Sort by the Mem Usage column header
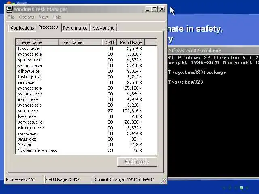Screen dimensions: 259x194 [131, 42]
